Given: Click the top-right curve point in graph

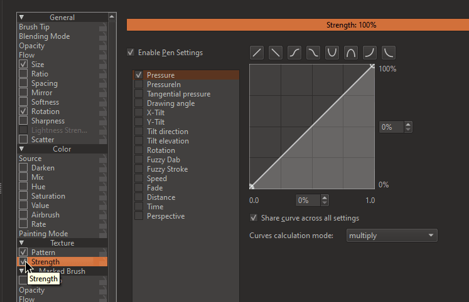Looking at the screenshot, I should coord(372,66).
